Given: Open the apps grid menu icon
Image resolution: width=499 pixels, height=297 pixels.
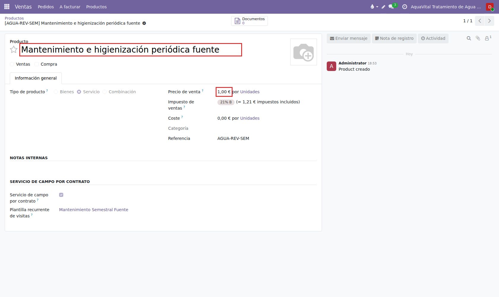Looking at the screenshot, I should (7, 7).
